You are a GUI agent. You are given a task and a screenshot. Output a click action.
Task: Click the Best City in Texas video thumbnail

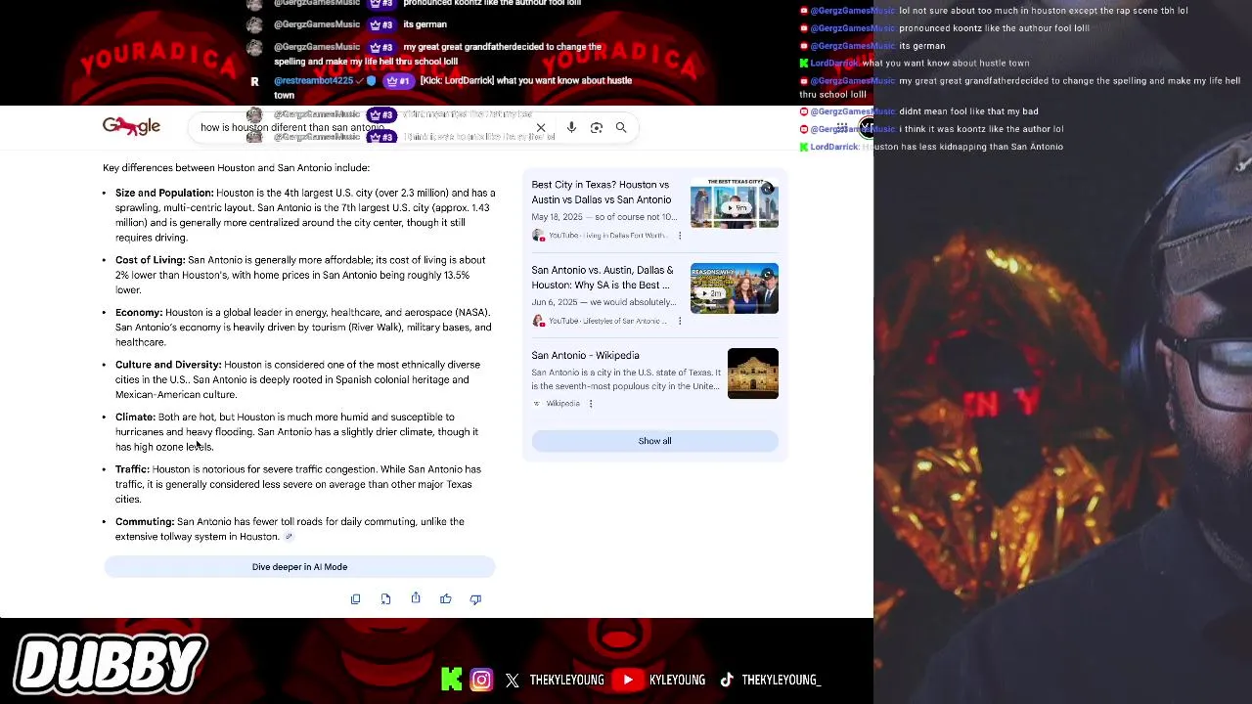pyautogui.click(x=735, y=202)
